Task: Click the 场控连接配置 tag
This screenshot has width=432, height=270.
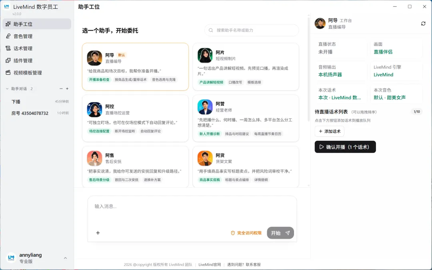Action: pyautogui.click(x=99, y=131)
